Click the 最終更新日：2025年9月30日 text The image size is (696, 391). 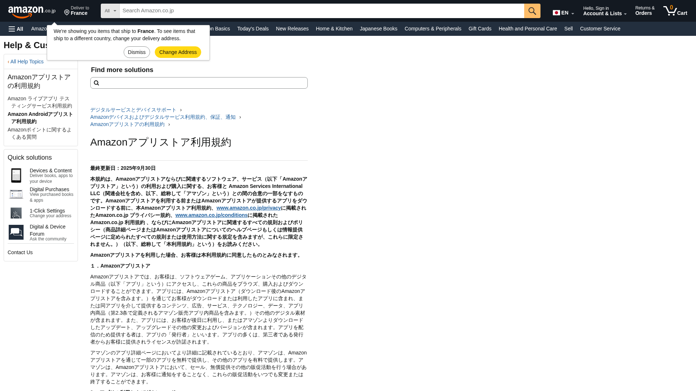click(123, 168)
